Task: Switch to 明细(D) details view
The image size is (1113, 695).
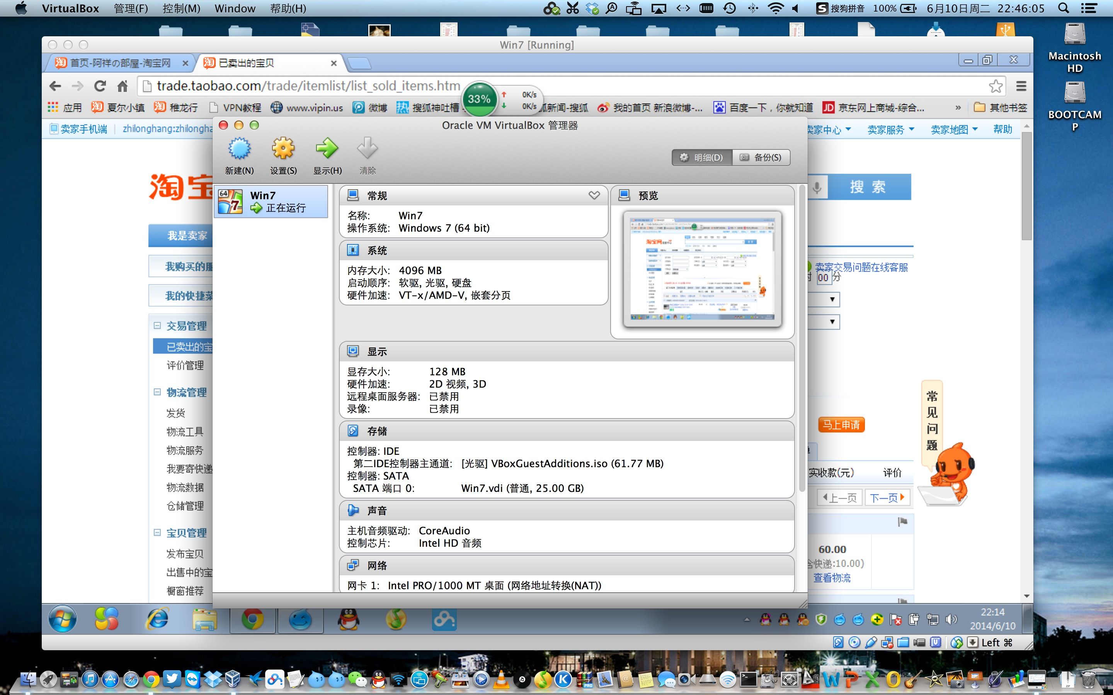Action: pos(702,158)
